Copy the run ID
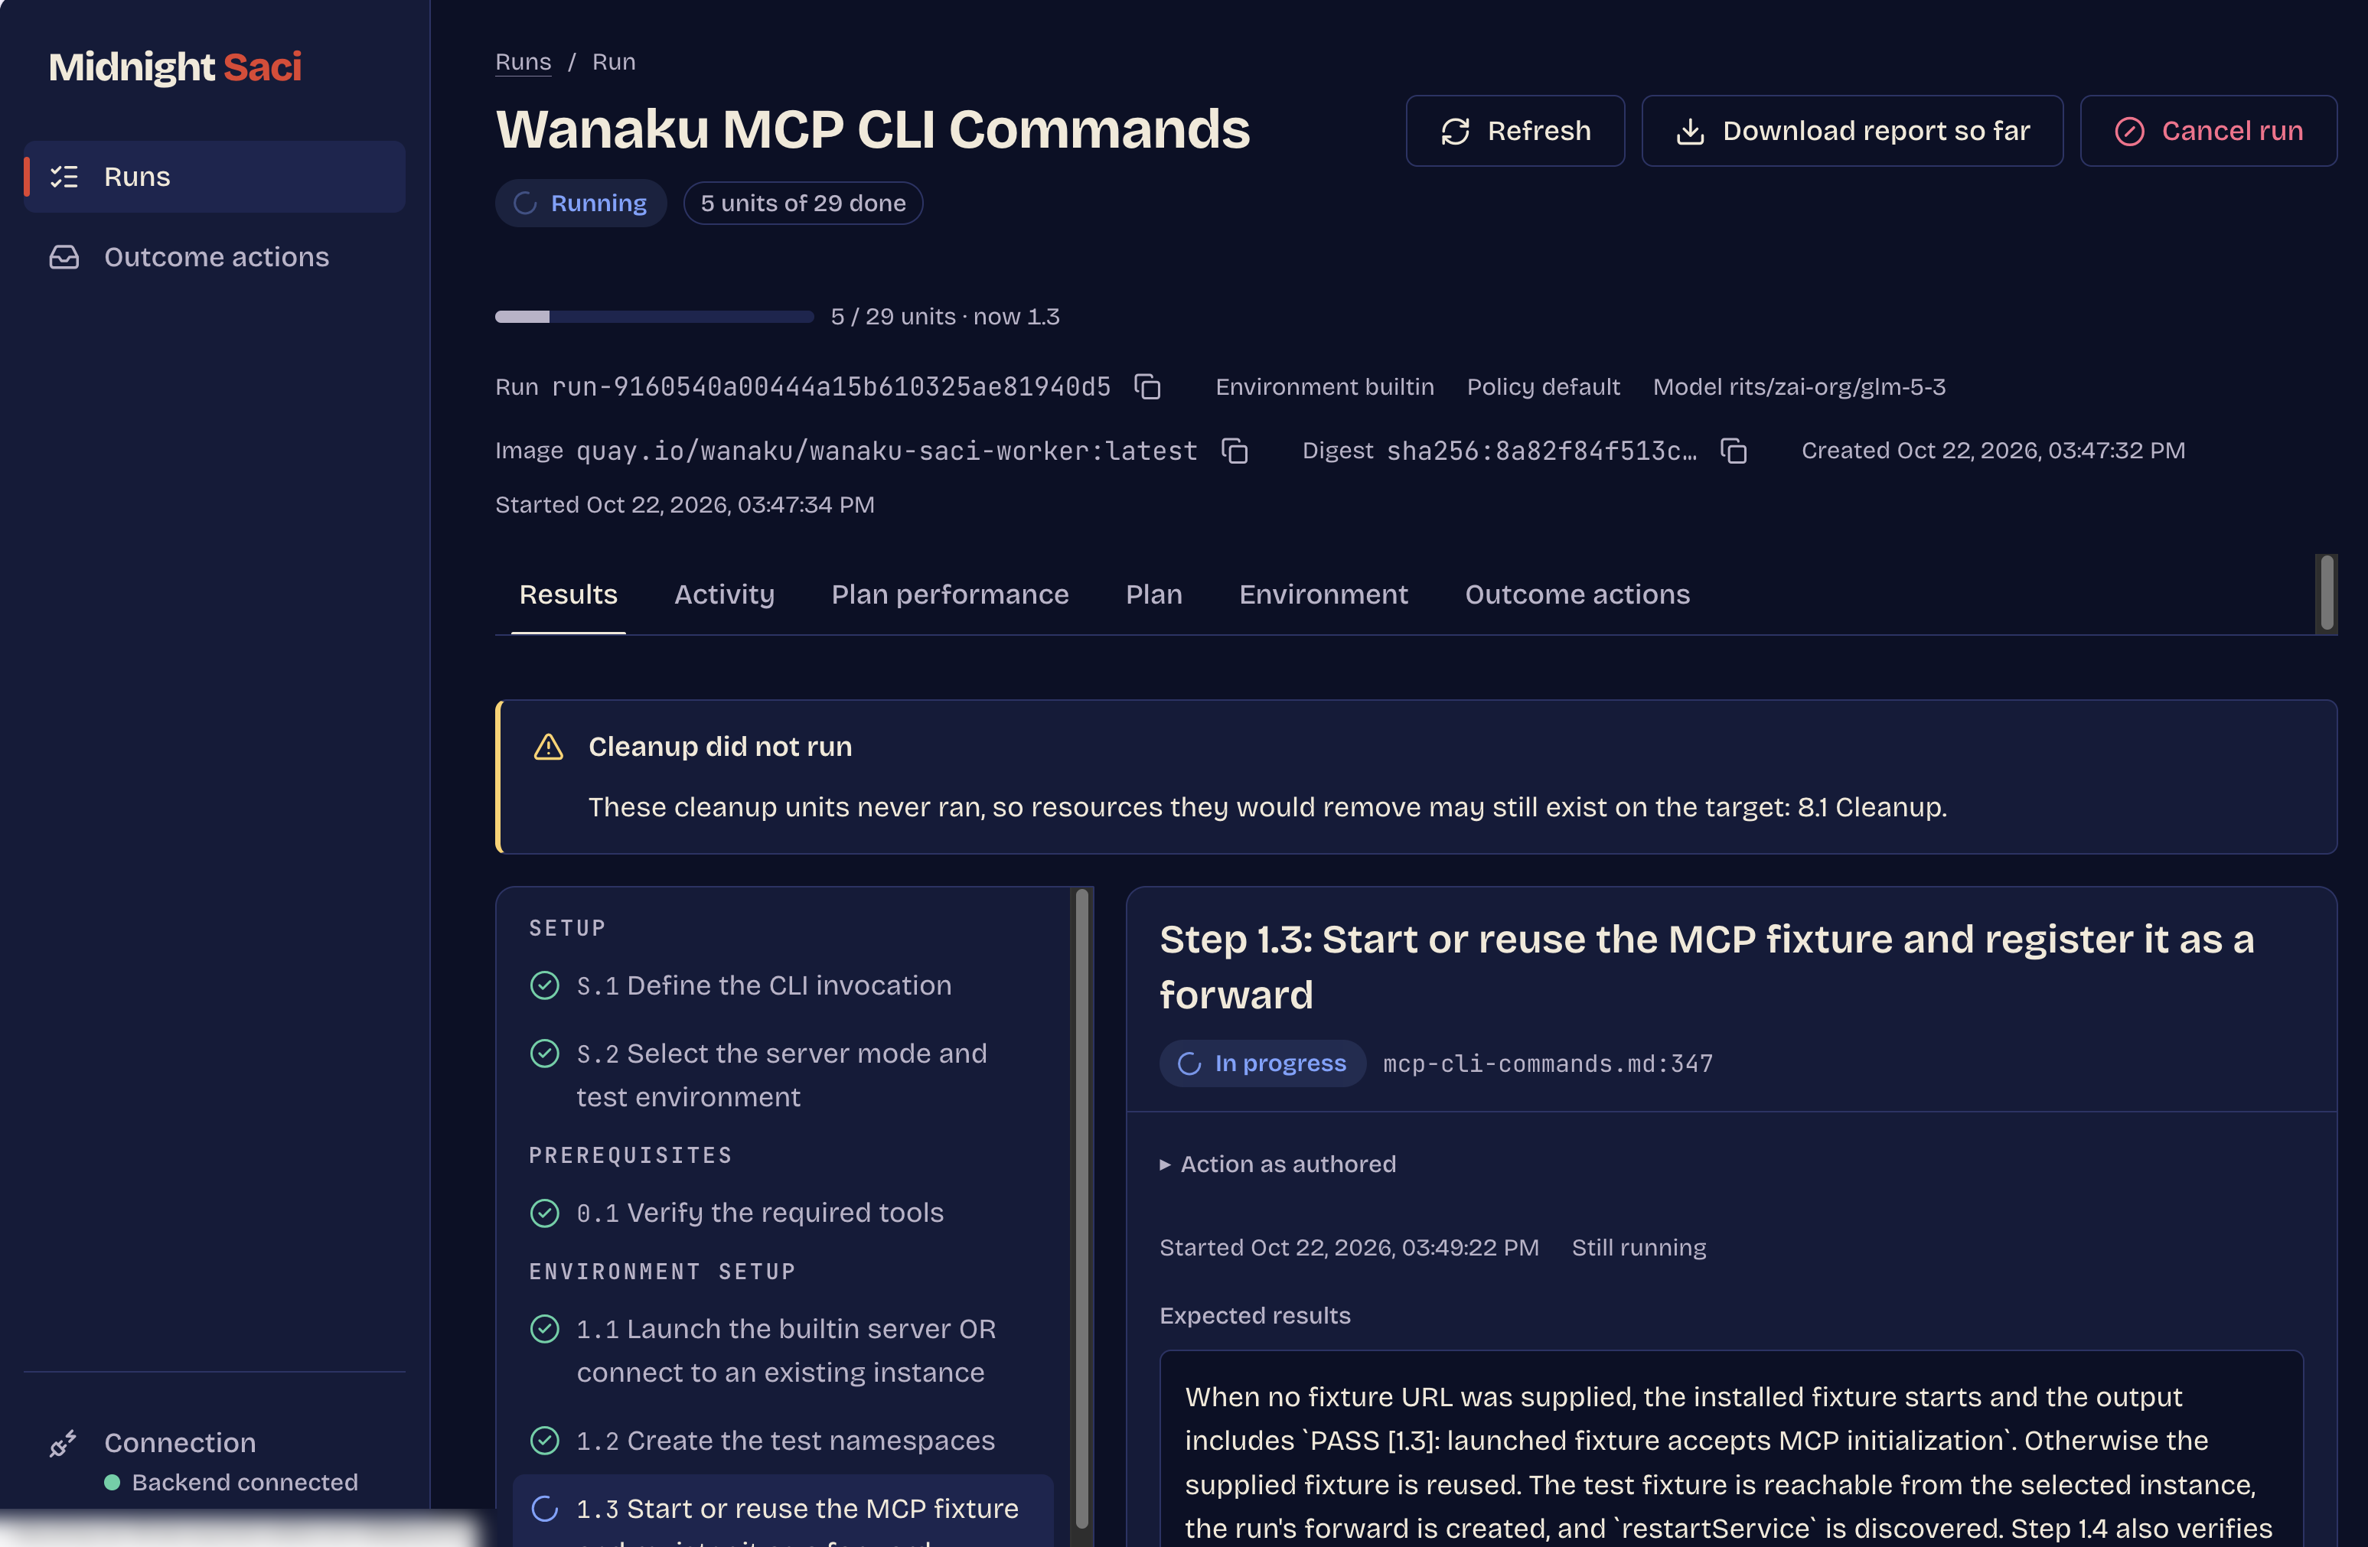This screenshot has height=1547, width=2368. [x=1147, y=387]
